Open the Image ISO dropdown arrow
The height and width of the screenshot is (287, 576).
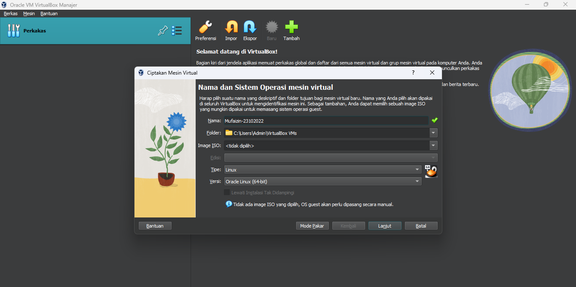tap(433, 145)
